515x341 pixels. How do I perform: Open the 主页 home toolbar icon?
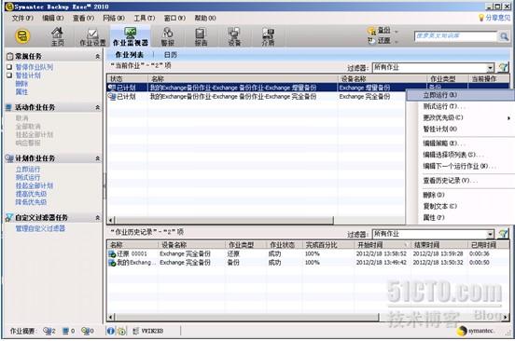(x=57, y=36)
